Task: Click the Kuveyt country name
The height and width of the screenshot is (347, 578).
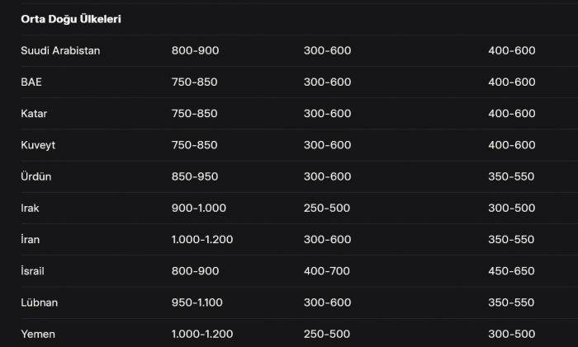Action: tap(38, 145)
